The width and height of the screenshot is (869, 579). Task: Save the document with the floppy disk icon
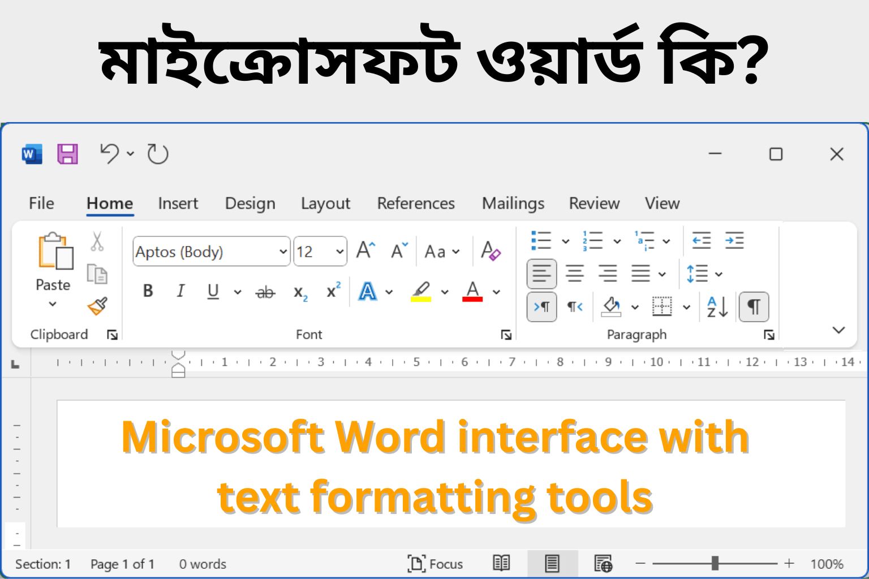pos(67,154)
